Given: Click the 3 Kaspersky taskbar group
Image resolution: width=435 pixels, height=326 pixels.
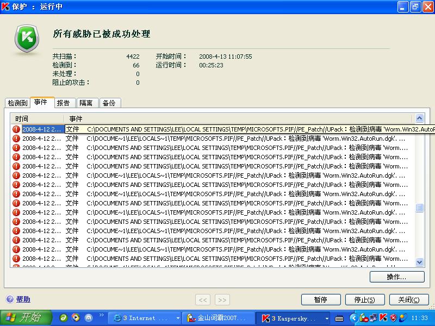Looking at the screenshot, I should click(x=293, y=318).
